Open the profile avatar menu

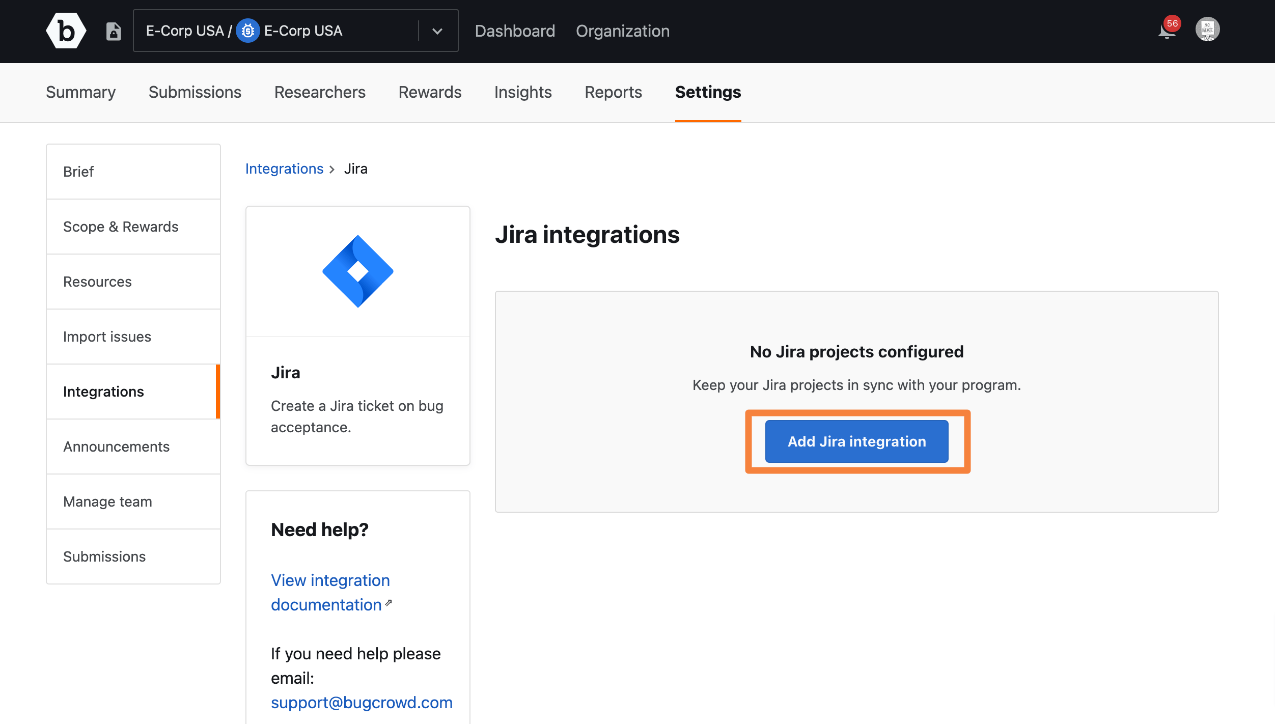1208,30
